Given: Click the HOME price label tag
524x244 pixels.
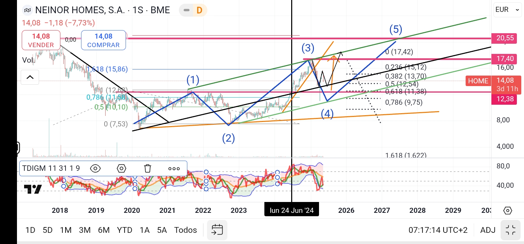Looking at the screenshot, I should coord(478,81).
